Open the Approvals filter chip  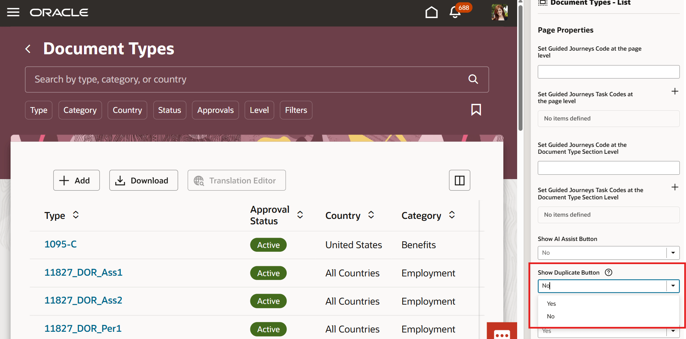tap(216, 110)
